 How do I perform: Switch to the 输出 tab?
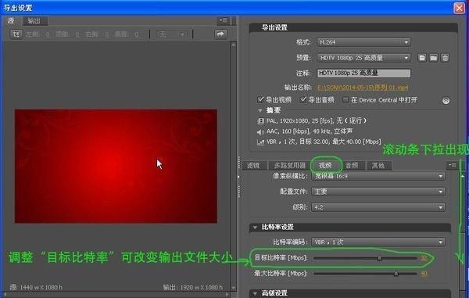click(x=34, y=20)
